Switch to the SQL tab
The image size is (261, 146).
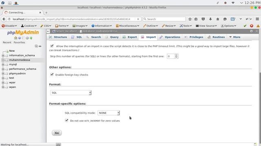77,37
